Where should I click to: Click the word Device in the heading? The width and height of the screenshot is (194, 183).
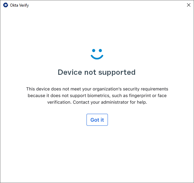tap(70, 72)
